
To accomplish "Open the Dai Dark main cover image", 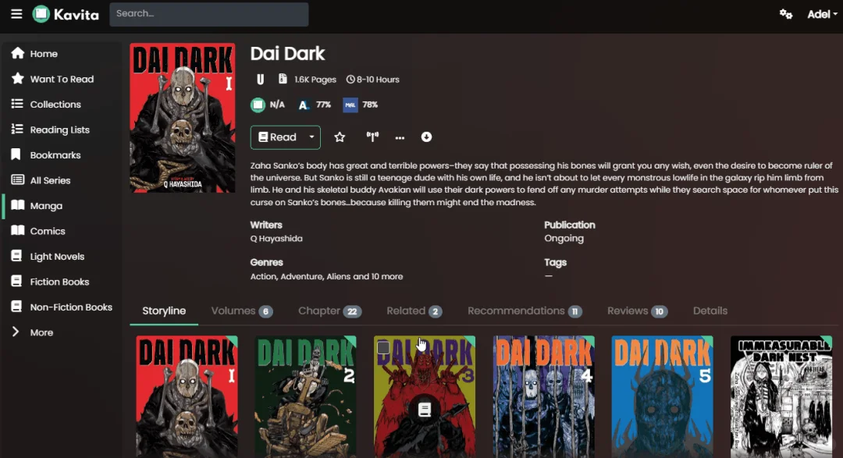I will (x=182, y=118).
